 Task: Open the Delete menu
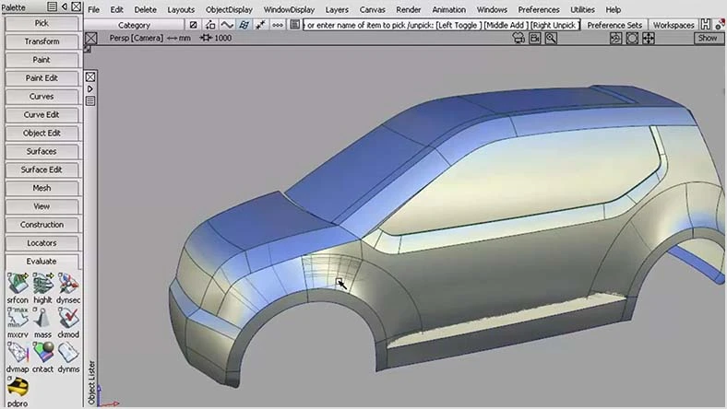pos(145,9)
